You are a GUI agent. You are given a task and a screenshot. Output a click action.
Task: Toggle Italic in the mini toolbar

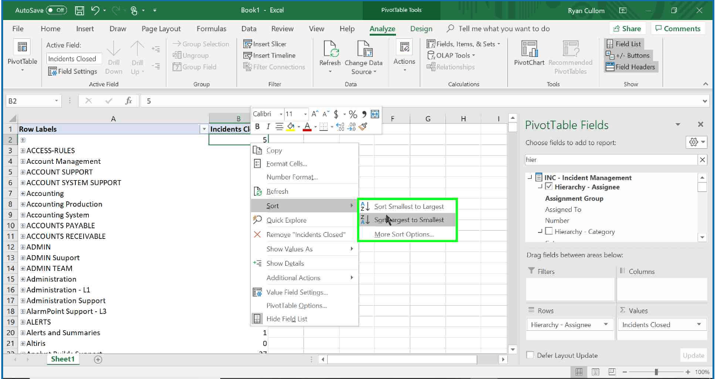coord(268,127)
